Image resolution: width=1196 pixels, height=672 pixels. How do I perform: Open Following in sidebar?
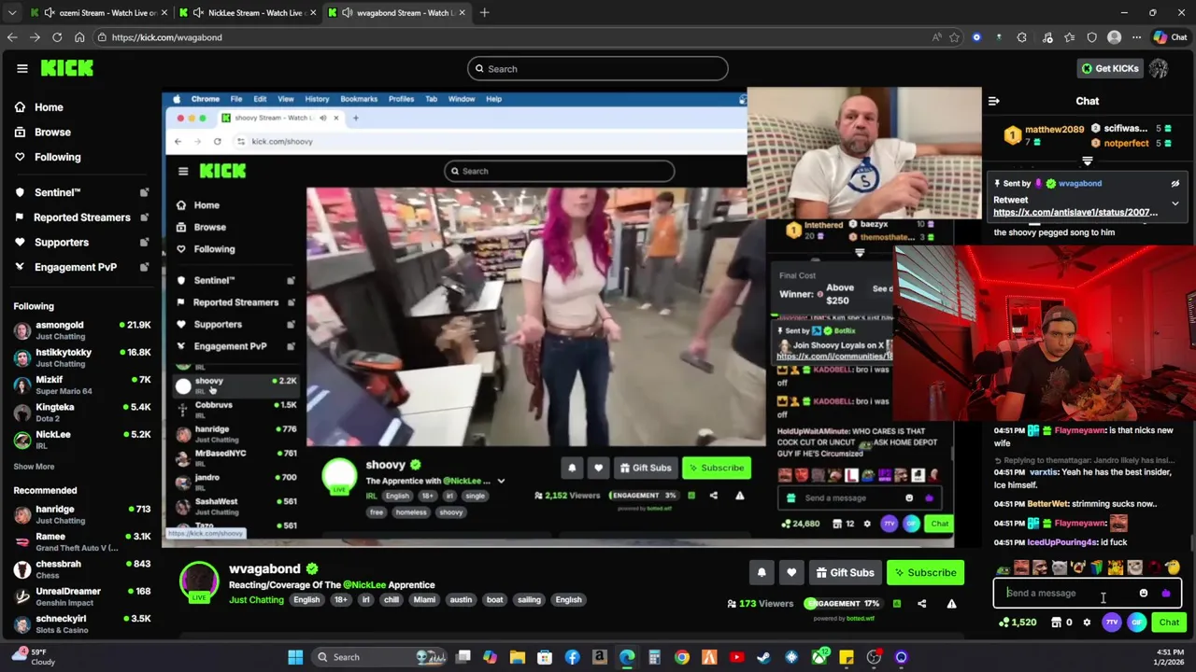pos(57,157)
